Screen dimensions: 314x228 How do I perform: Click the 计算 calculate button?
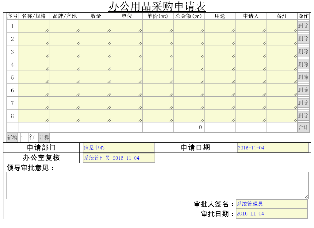point(44,137)
